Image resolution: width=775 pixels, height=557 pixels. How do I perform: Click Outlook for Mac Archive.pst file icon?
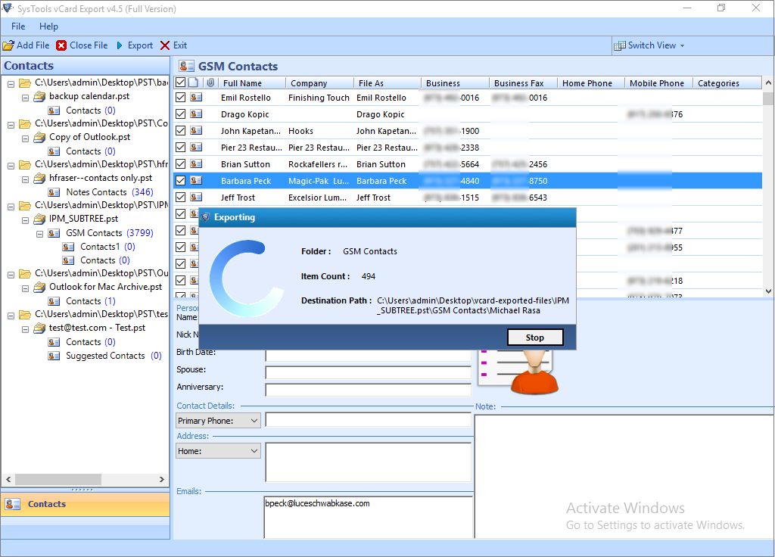coord(39,287)
